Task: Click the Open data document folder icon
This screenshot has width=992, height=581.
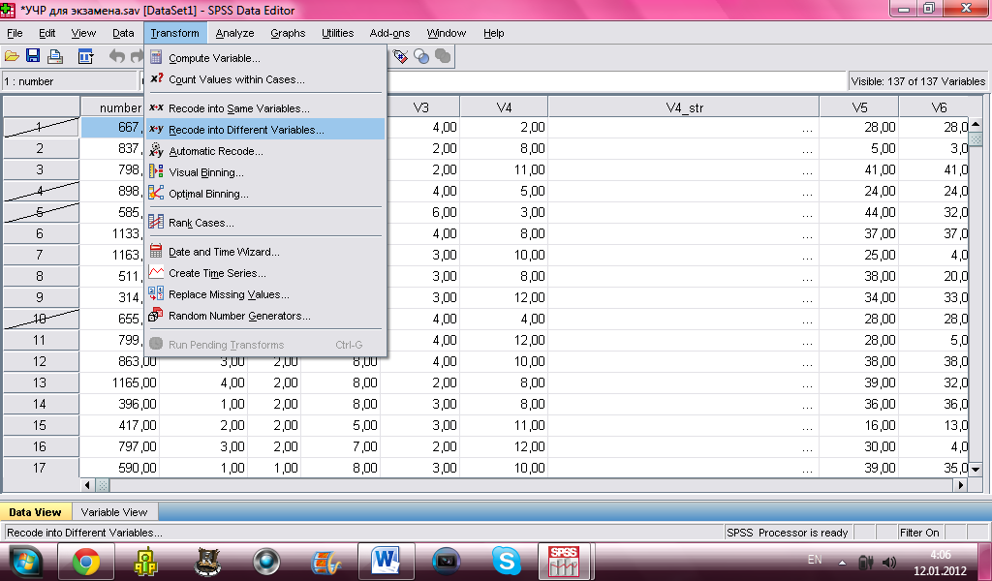Action: [x=12, y=57]
